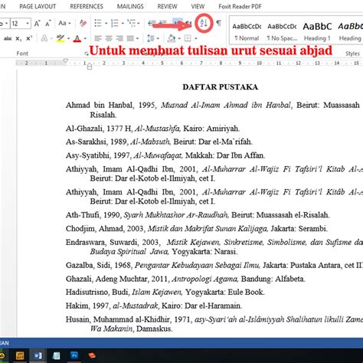Click the Hadisutrisno, Budi entry
The height and width of the screenshot is (363, 363).
tap(165, 292)
